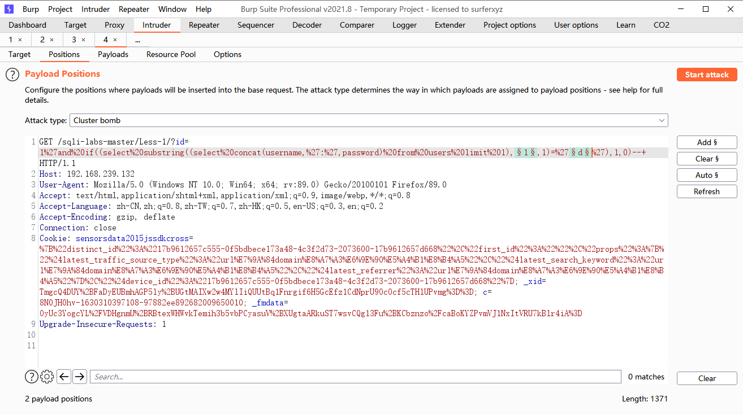Switch to the Proxy tab
Screen dimensions: 743x415
pos(114,25)
